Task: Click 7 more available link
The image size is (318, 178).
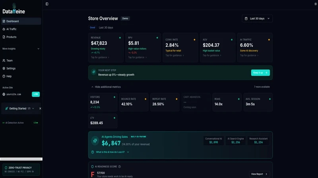Action: pyautogui.click(x=262, y=87)
